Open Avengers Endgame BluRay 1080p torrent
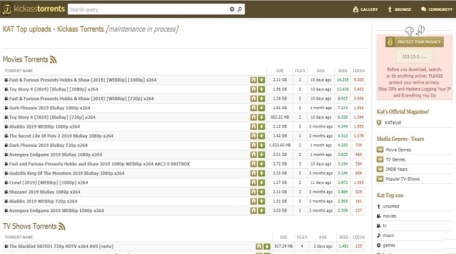The width and height of the screenshot is (456, 254). (x=56, y=154)
